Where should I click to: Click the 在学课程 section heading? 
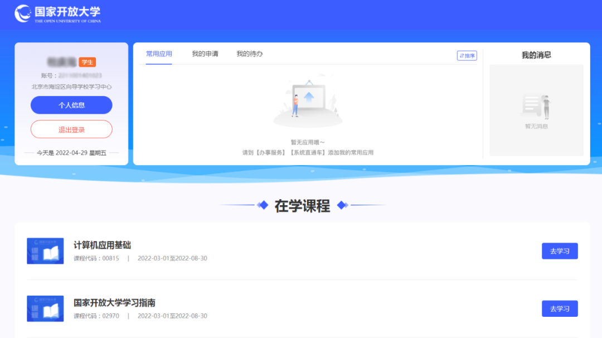click(x=302, y=206)
